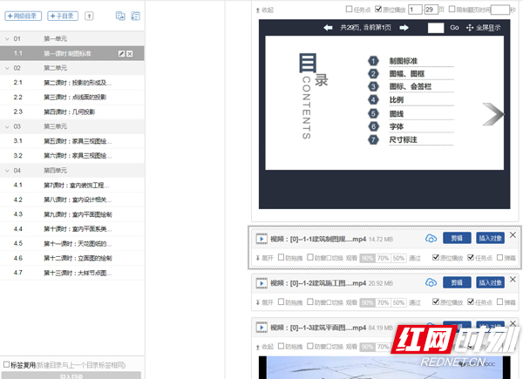Click the large gray chevron on the slide

(493, 114)
